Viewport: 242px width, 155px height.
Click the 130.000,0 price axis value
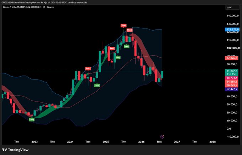(233, 24)
